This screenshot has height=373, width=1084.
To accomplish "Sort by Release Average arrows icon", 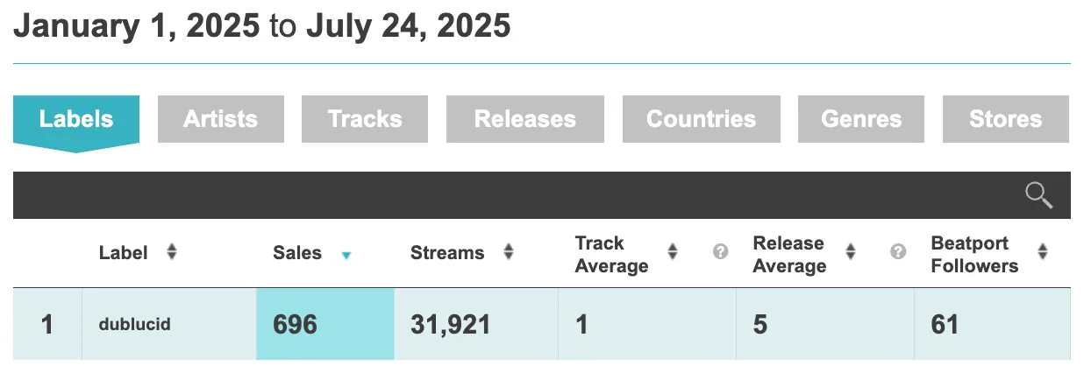I will [x=850, y=252].
